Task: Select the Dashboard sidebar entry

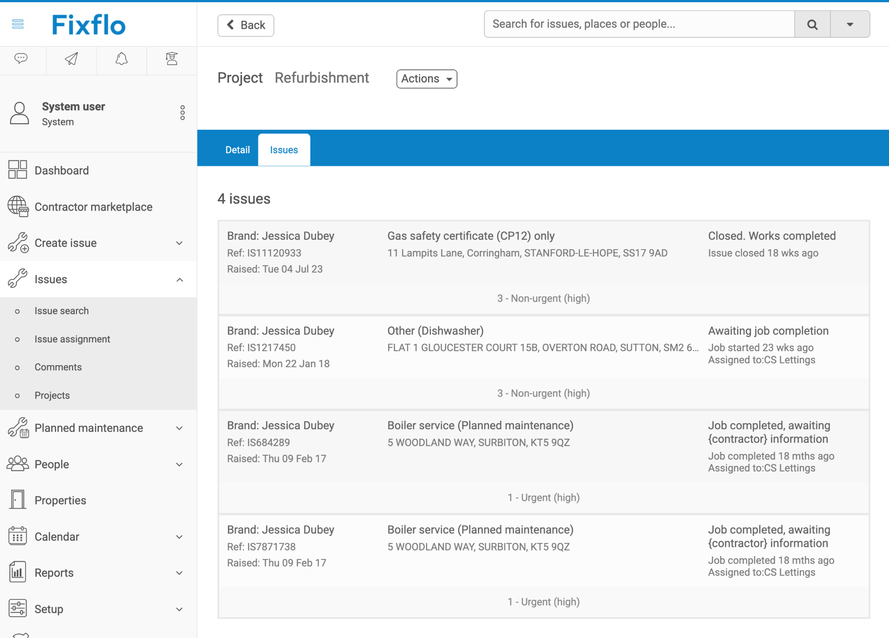Action: [61, 170]
